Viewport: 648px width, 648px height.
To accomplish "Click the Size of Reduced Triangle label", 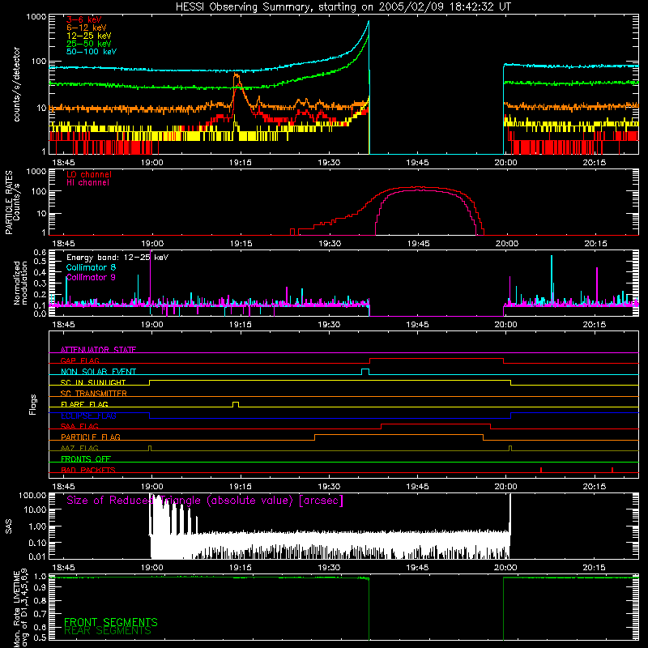I will (205, 501).
